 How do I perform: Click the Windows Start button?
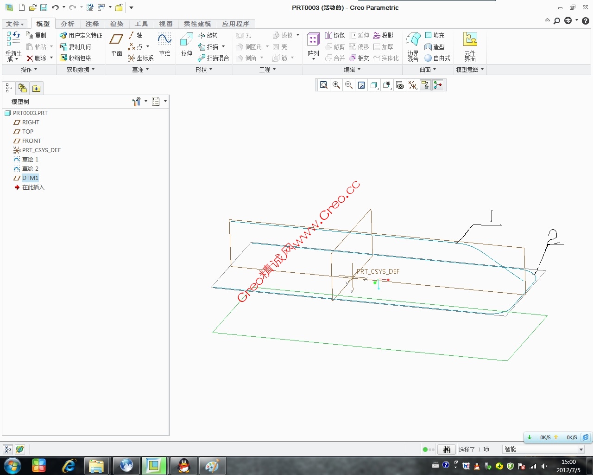(x=12, y=465)
